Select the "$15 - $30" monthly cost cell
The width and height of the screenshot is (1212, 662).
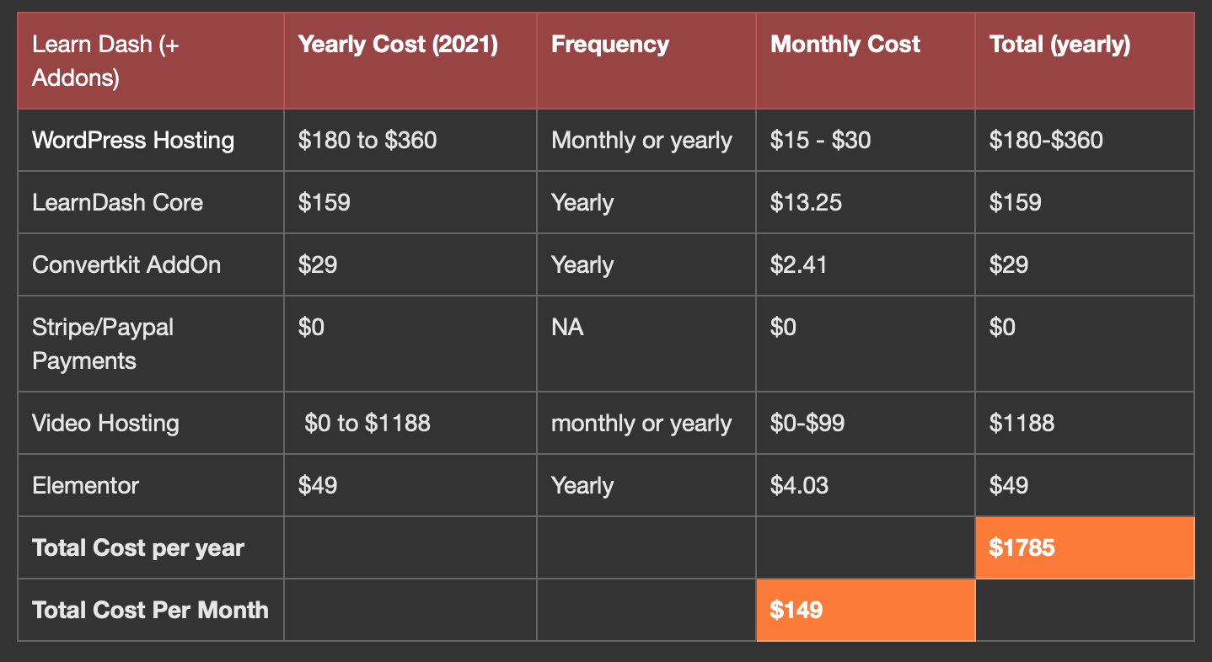coord(820,140)
